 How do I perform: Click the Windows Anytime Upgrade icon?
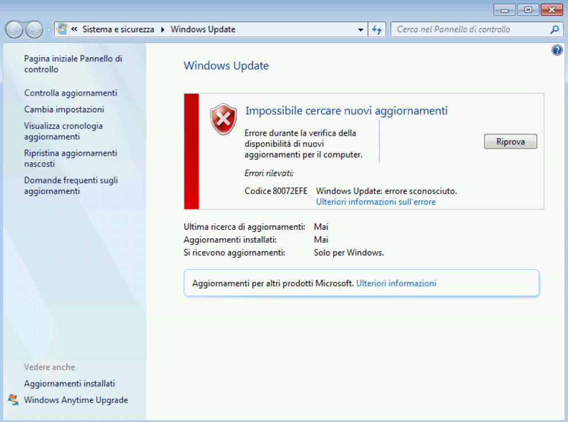(x=13, y=400)
